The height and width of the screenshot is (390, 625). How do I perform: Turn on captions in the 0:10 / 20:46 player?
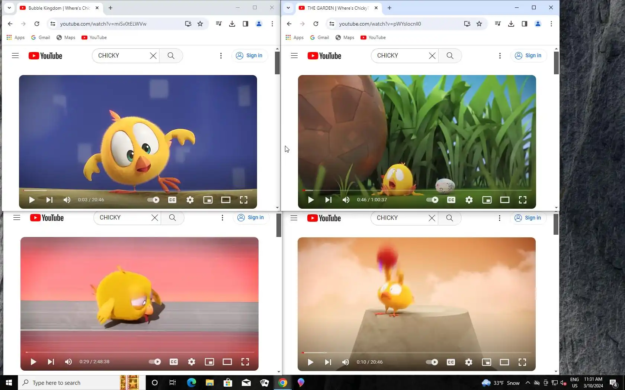pos(451,362)
